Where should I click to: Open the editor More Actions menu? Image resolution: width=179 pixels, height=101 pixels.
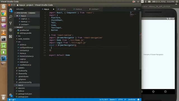[139, 9]
